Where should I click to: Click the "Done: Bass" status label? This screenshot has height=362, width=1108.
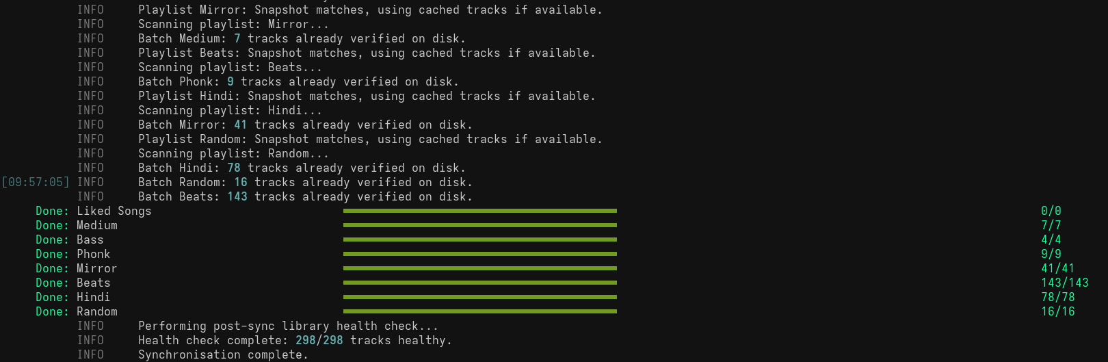(x=69, y=240)
